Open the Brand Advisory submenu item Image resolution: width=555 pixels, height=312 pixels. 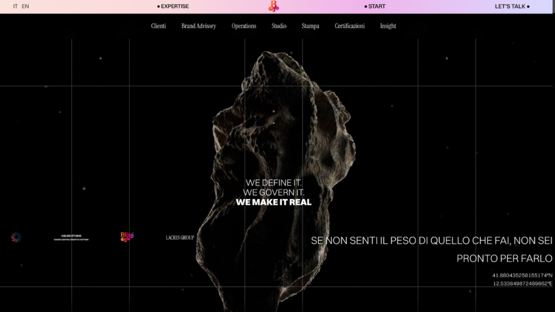click(x=198, y=26)
